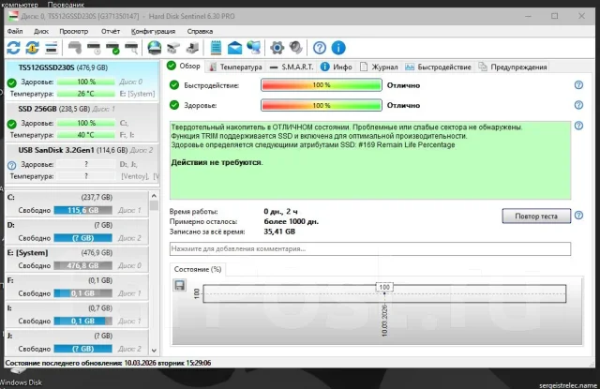
Task: Select the I: partition row
Action: pyautogui.click(x=77, y=315)
